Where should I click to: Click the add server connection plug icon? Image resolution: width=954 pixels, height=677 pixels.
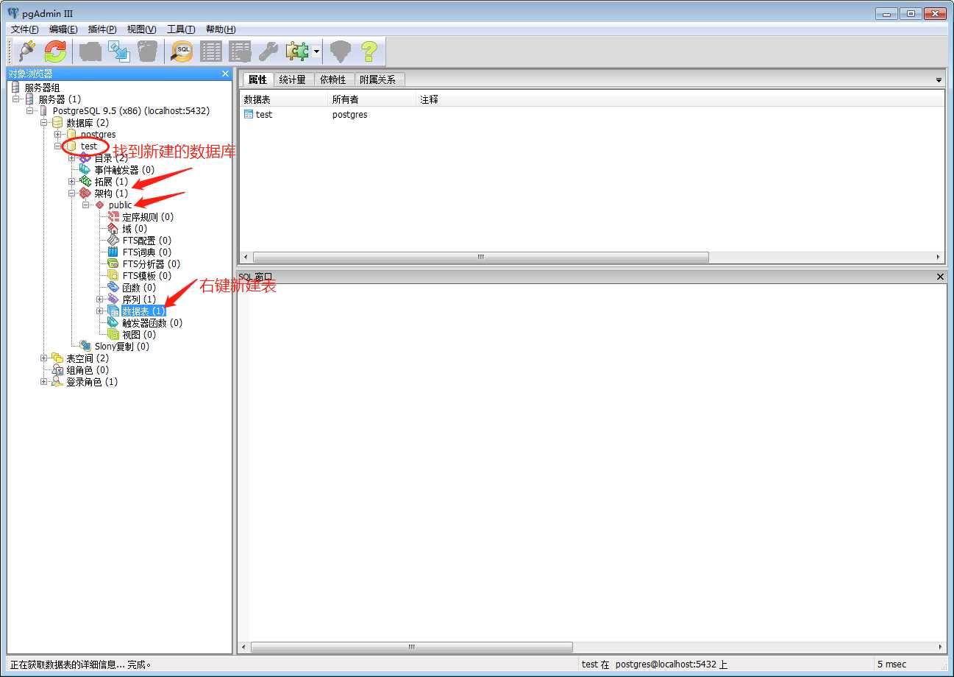27,51
